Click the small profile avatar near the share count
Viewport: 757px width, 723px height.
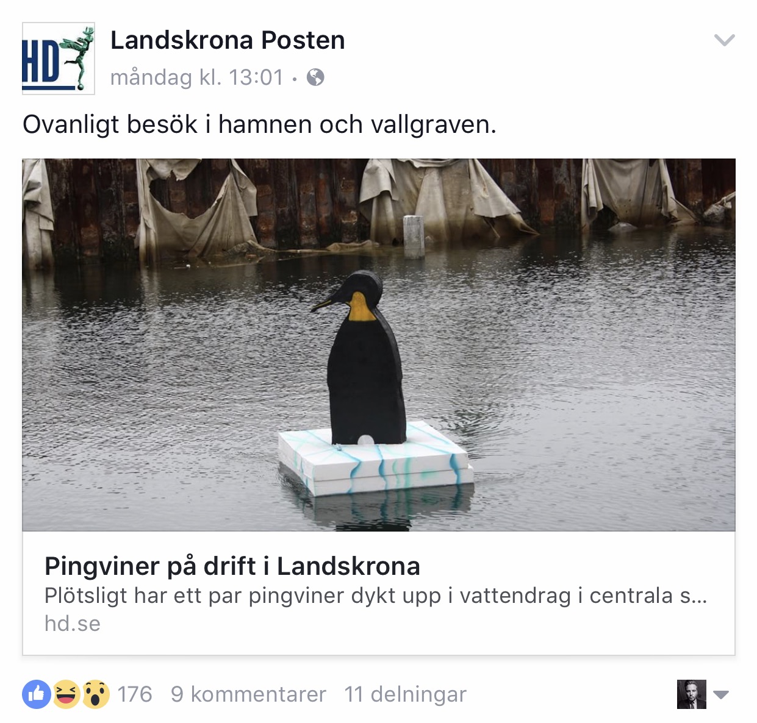(x=692, y=694)
